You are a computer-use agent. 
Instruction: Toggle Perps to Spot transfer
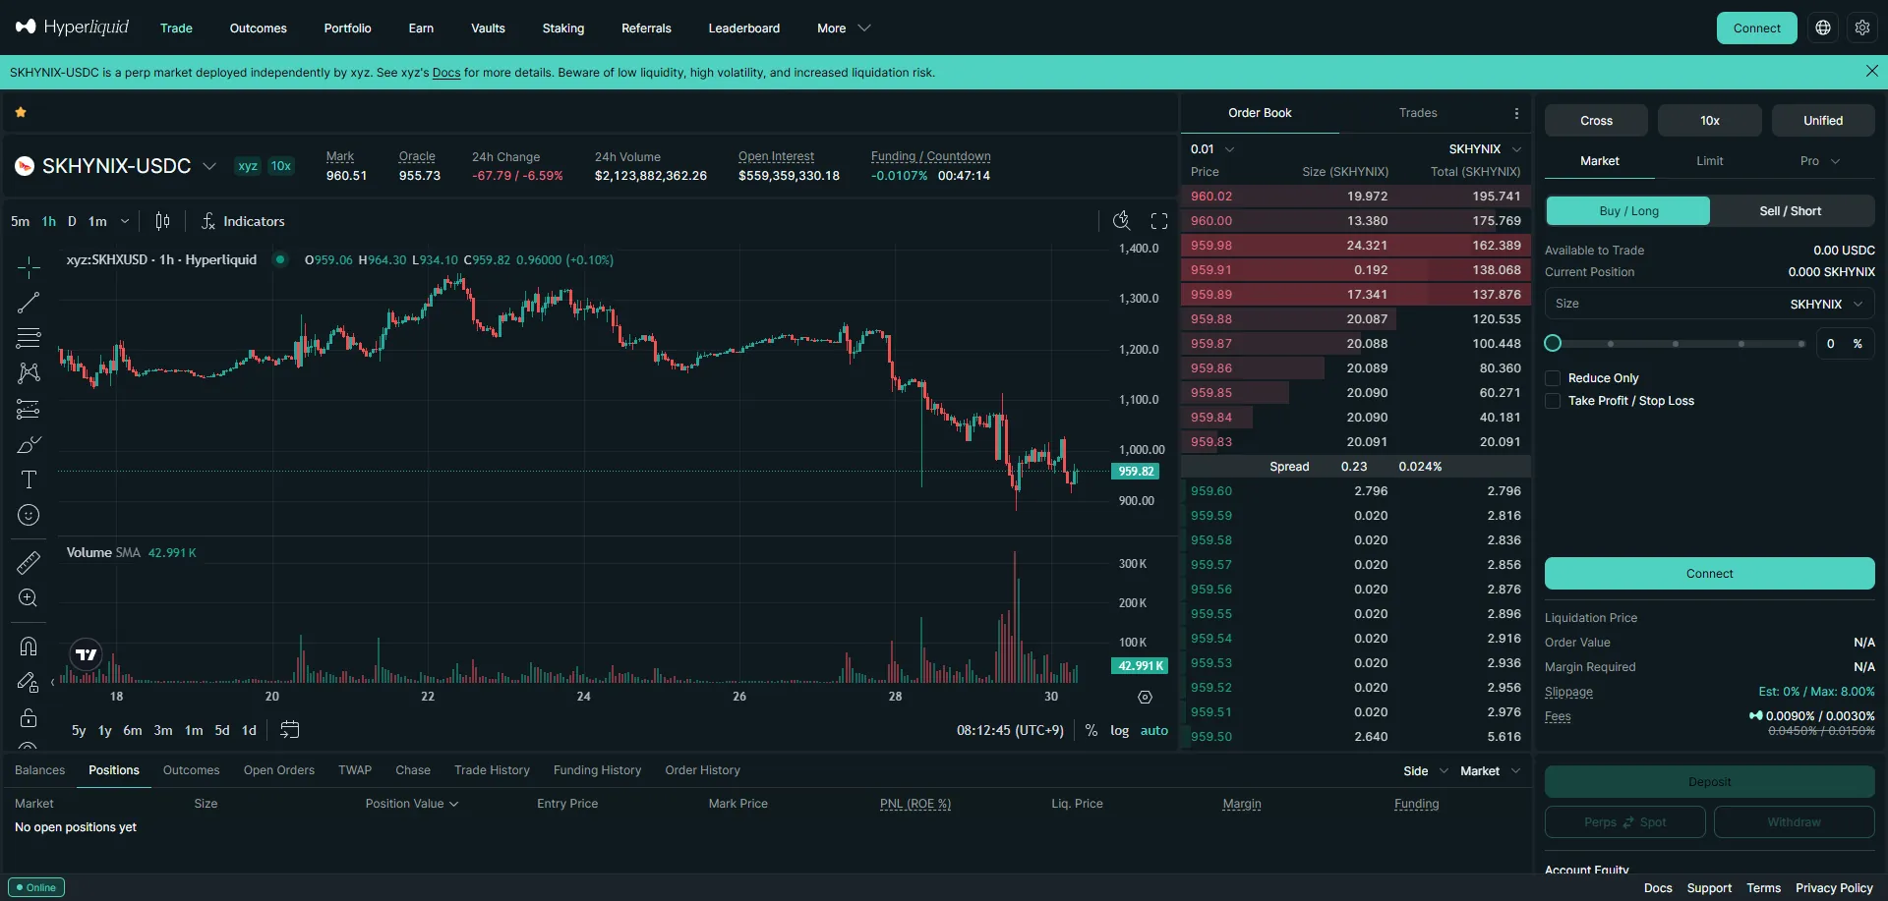tap(1624, 822)
